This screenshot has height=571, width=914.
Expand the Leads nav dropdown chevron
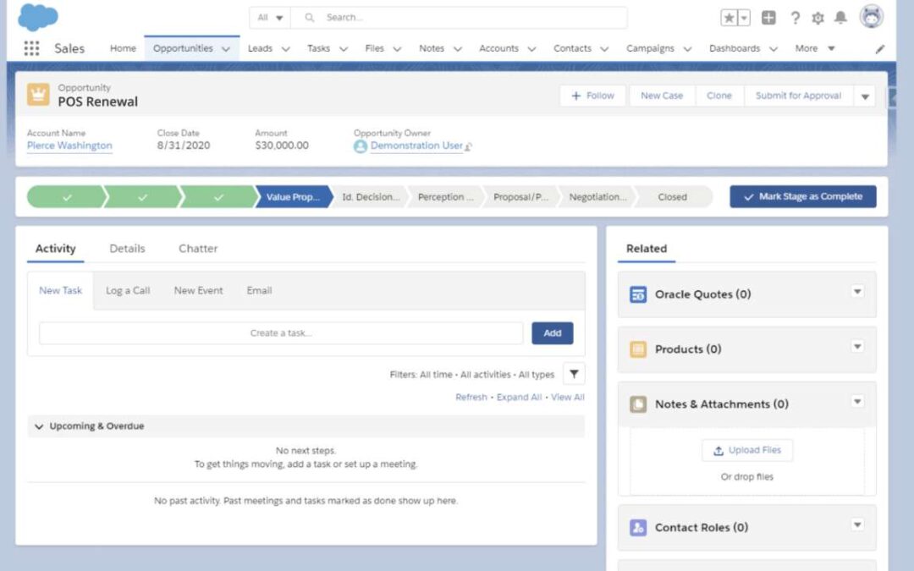point(286,49)
